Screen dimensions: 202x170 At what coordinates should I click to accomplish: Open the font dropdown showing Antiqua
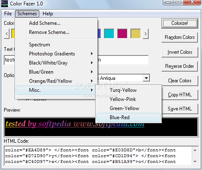(146, 78)
